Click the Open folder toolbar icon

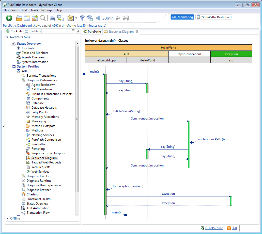coord(19,18)
